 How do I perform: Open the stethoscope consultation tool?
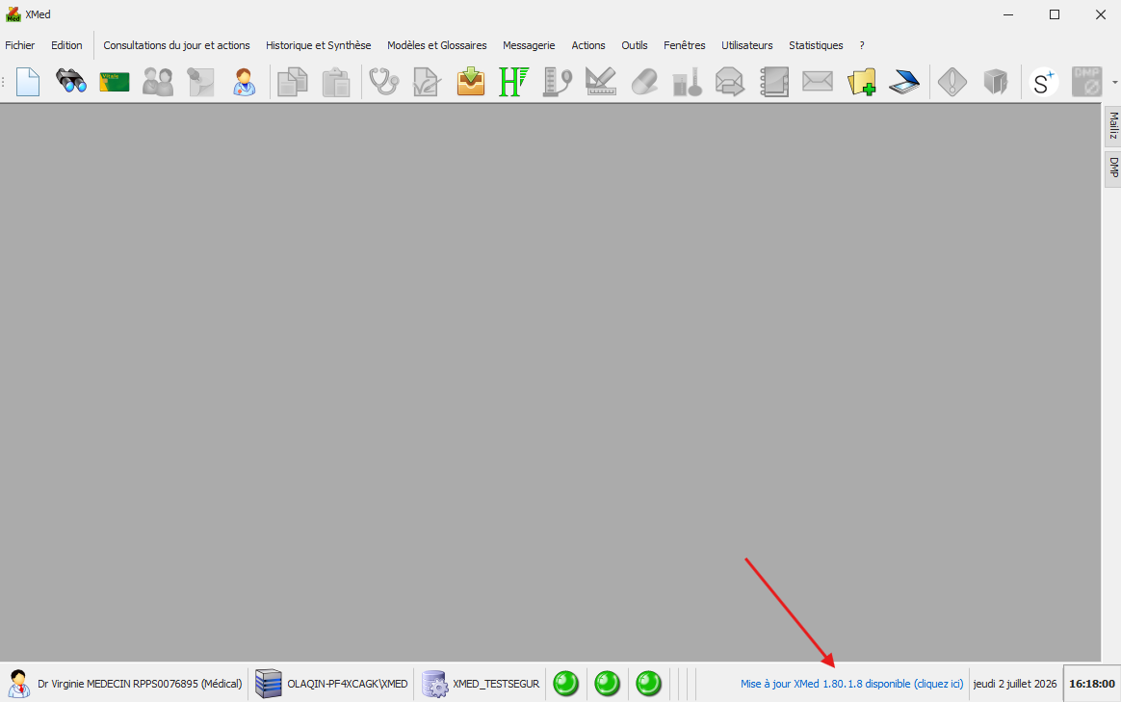pyautogui.click(x=384, y=82)
